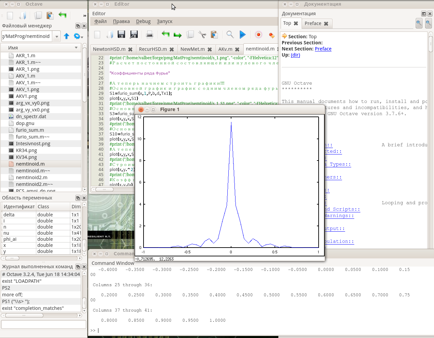434x338 pixels.
Task: Expand hidden Octave toolbar items chevron
Action: tap(84, 16)
